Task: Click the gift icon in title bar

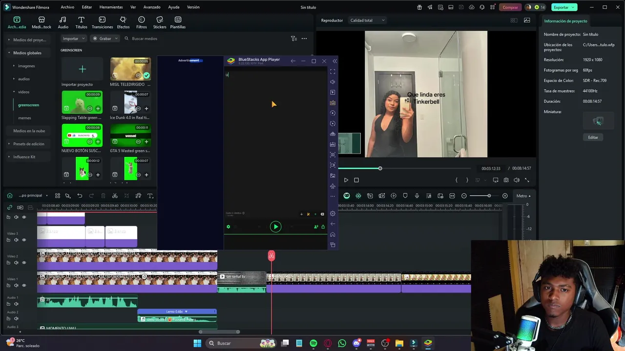Action: [419, 7]
